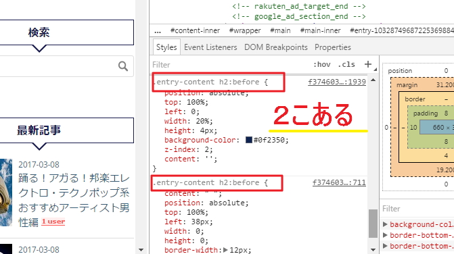Select #content-inner in the breadcrumb
The image size is (454, 254).
pyautogui.click(x=195, y=30)
